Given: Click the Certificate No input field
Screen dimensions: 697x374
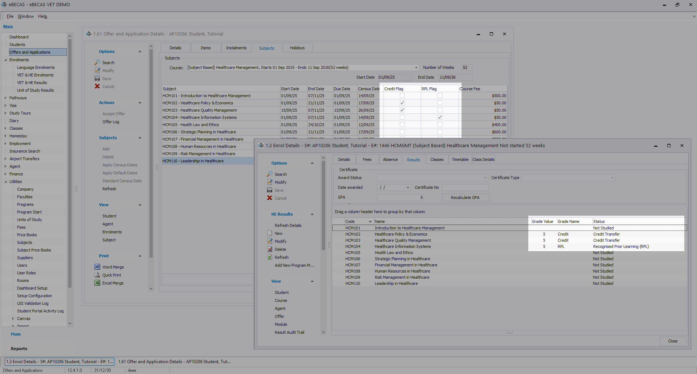Looking at the screenshot, I should pyautogui.click(x=465, y=188).
